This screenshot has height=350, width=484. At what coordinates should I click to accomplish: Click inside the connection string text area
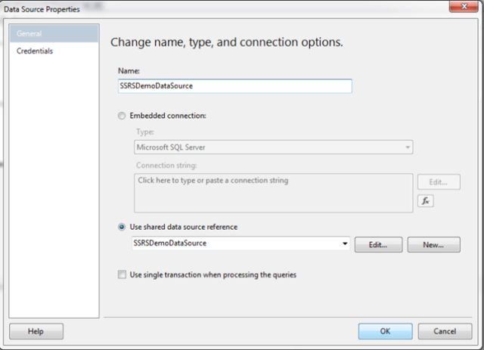pos(273,193)
